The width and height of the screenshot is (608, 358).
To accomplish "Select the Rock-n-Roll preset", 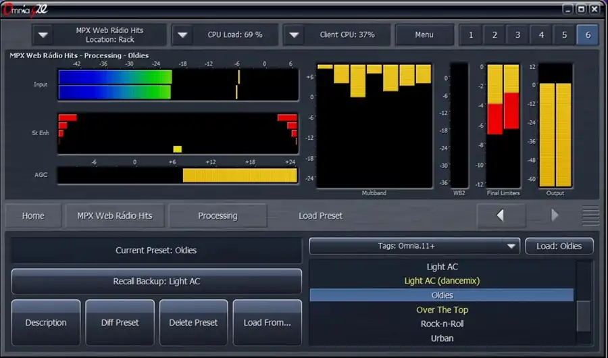I will (x=442, y=324).
